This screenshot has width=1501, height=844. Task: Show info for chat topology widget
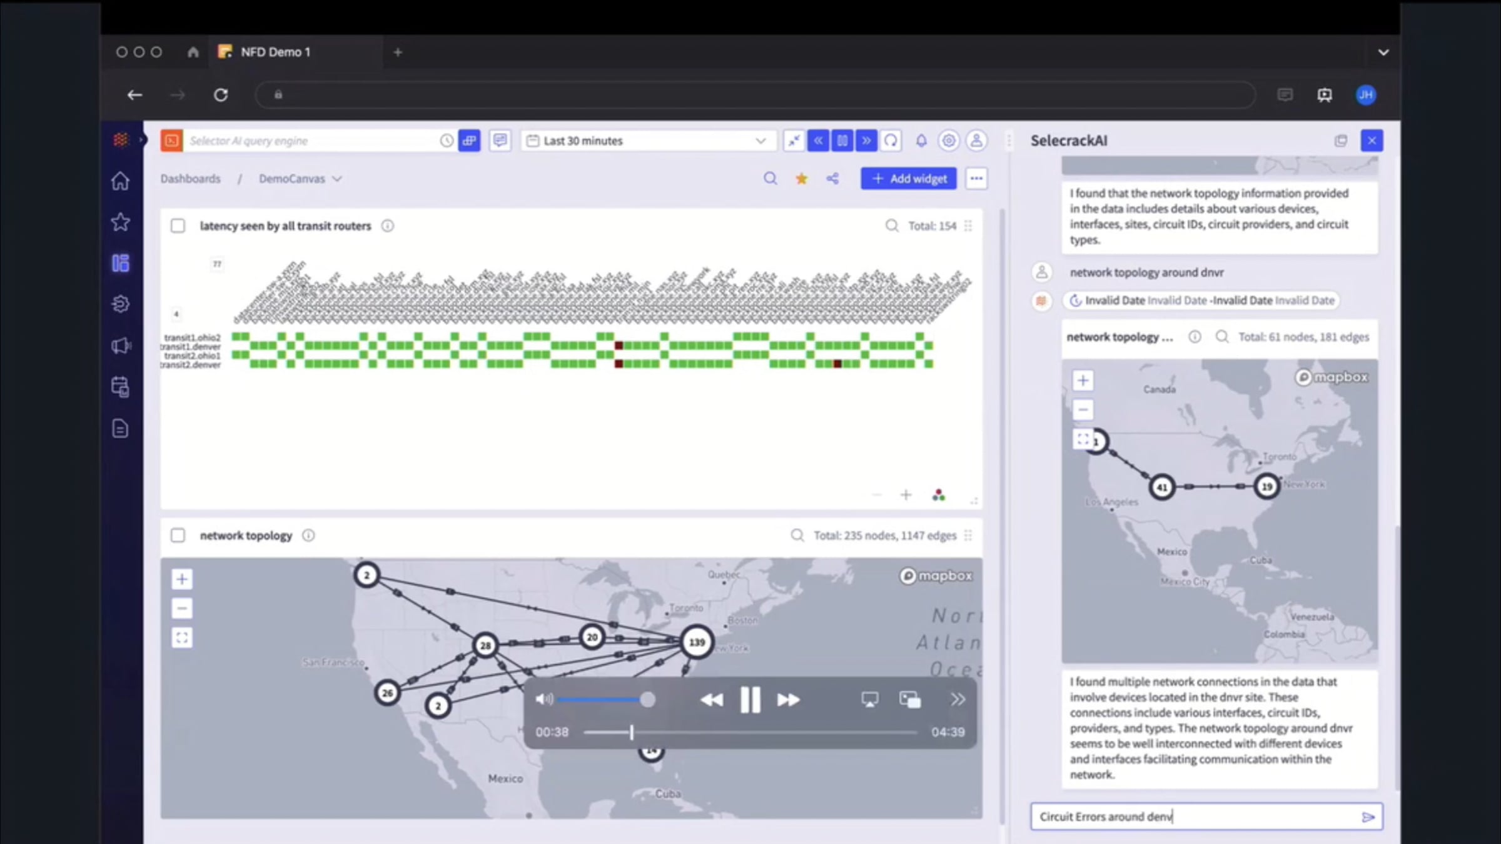pyautogui.click(x=1195, y=337)
